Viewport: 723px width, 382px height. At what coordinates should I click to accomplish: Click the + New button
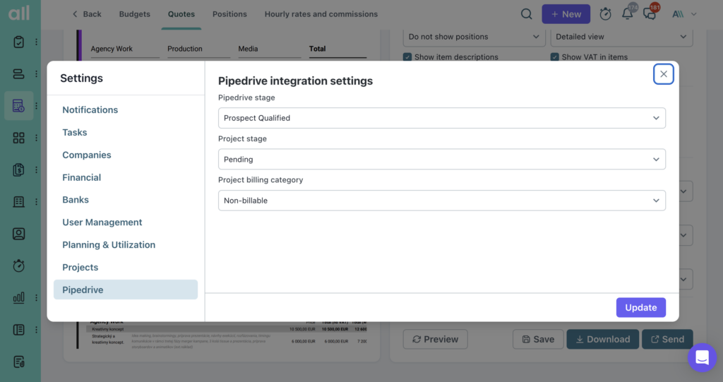pyautogui.click(x=566, y=14)
